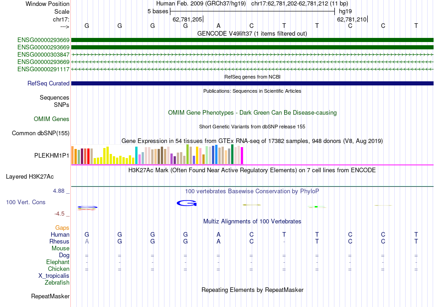This screenshot has height=307, width=434.
Task: Click the 'Rhesus' species label
Action: [x=59, y=241]
